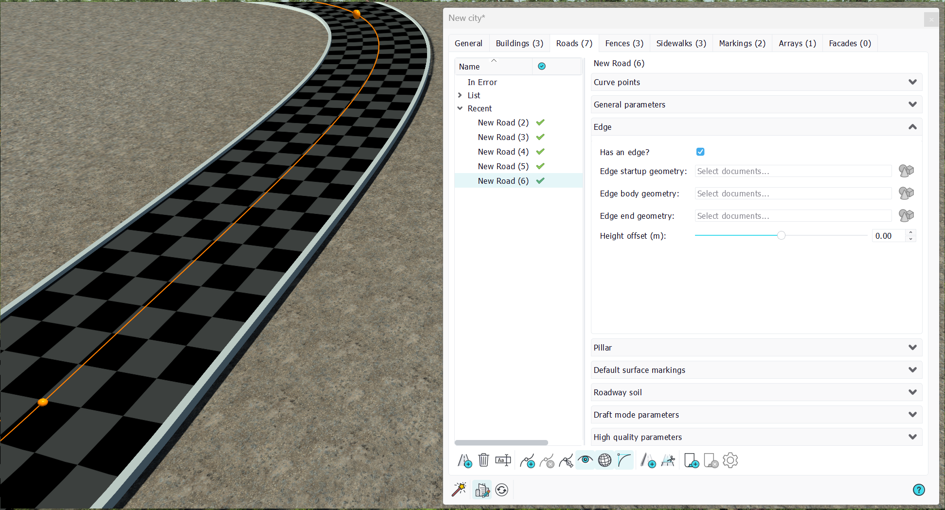Click the rename road icon
Viewport: 945px width, 510px height.
pos(503,460)
